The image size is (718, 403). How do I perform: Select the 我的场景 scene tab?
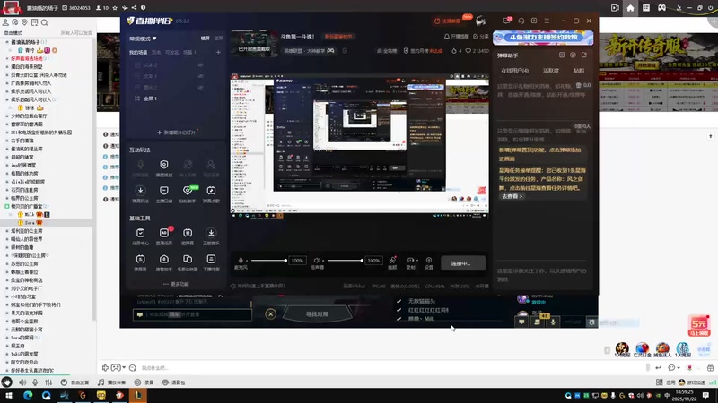[138, 53]
